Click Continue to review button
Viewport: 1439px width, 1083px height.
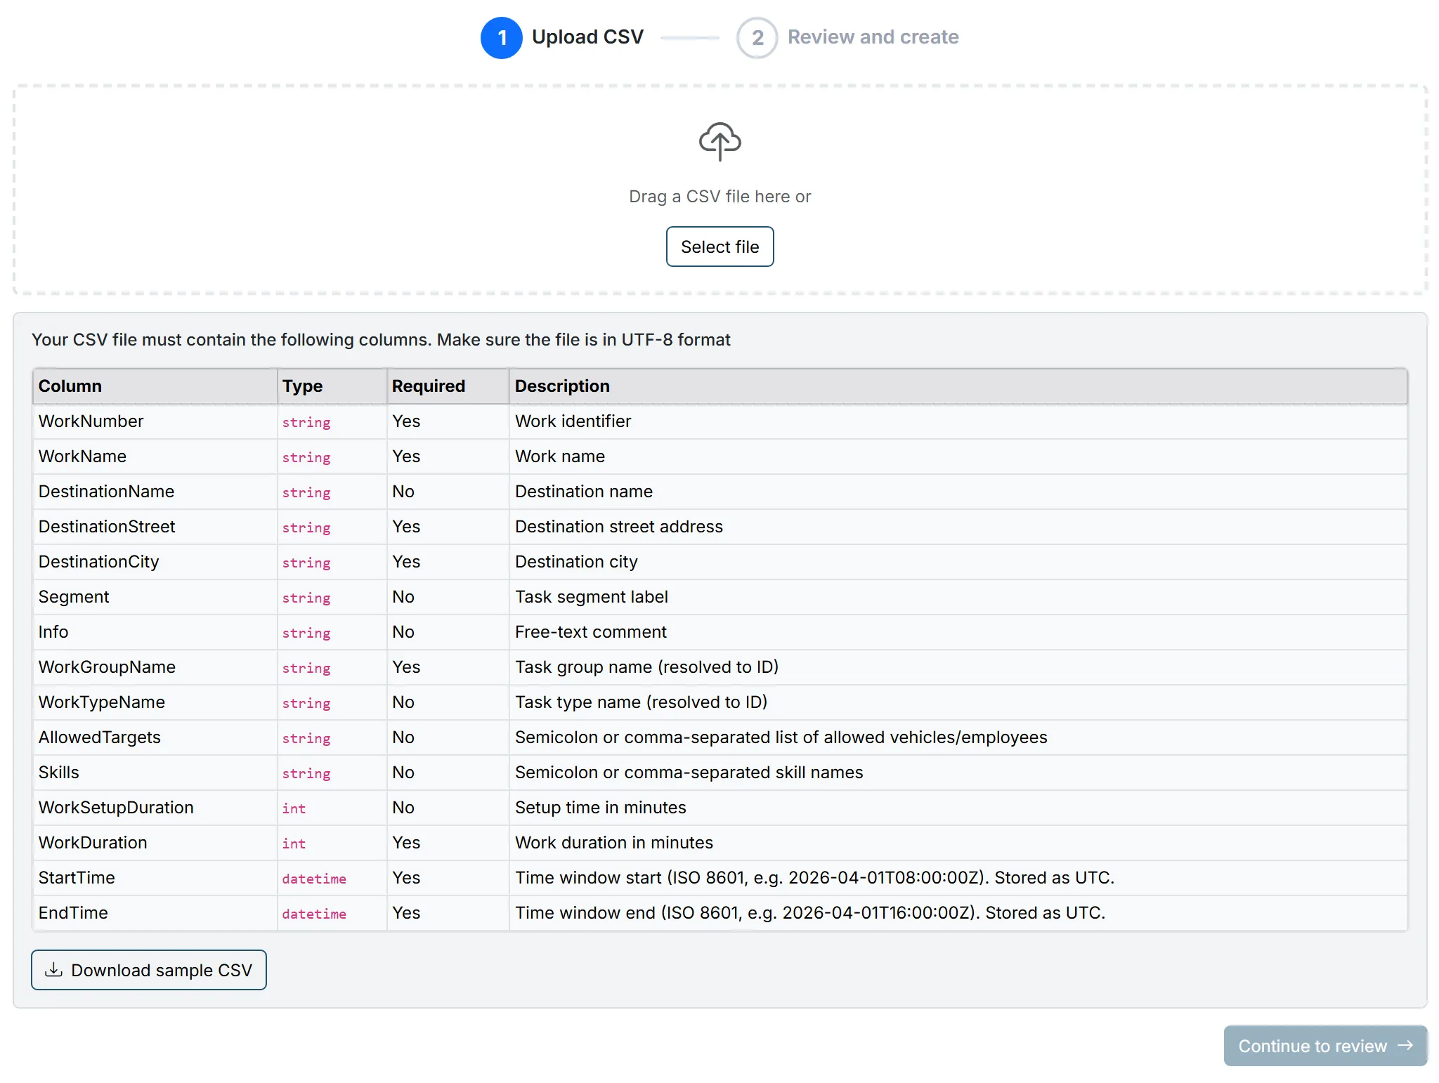(1325, 1046)
